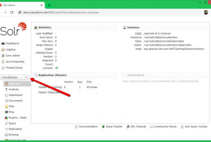Viewport: 211px width, 142px height.
Task: Visit the Community forum link
Action: (x=165, y=127)
